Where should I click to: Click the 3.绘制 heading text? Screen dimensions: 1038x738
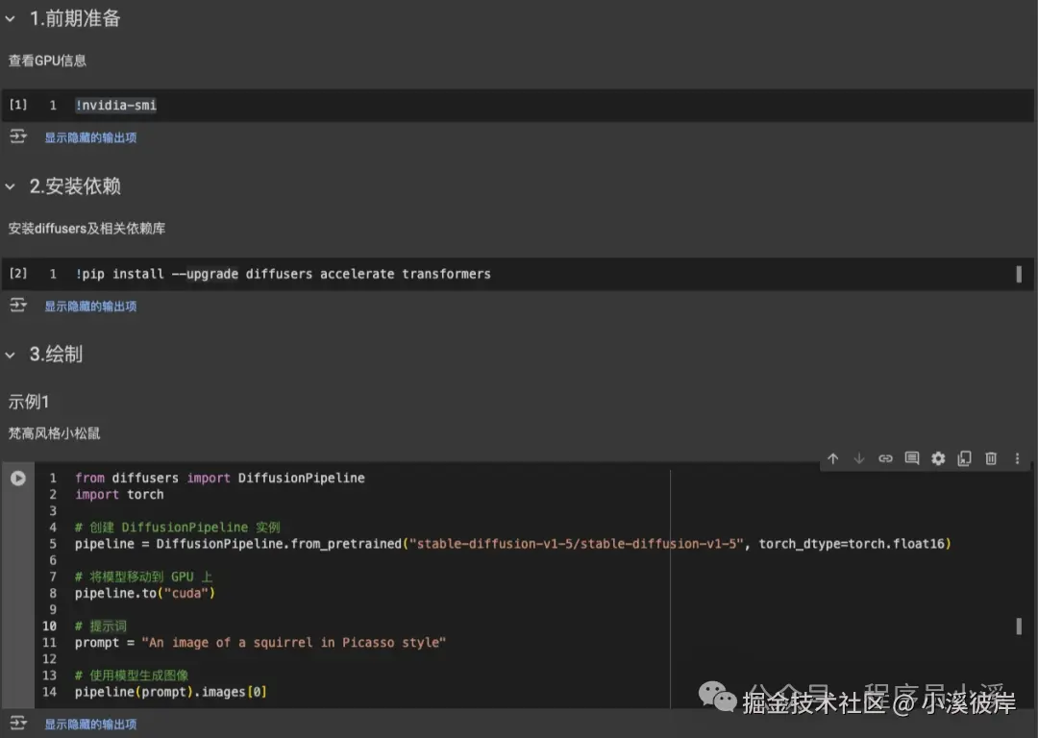[x=56, y=355]
